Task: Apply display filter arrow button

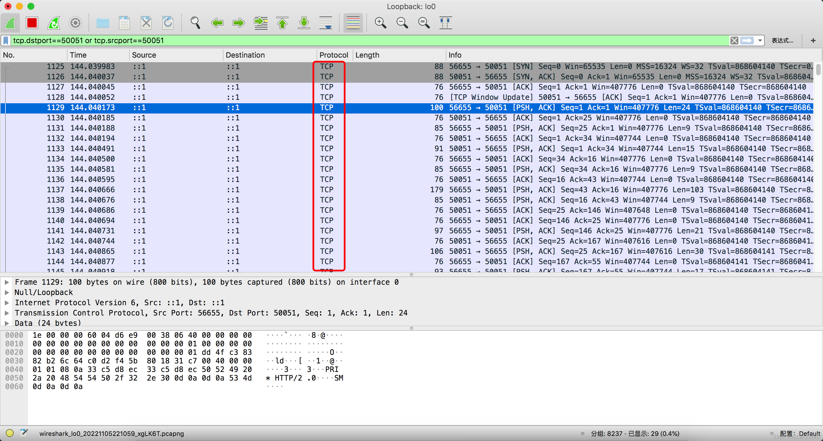Action: point(747,41)
